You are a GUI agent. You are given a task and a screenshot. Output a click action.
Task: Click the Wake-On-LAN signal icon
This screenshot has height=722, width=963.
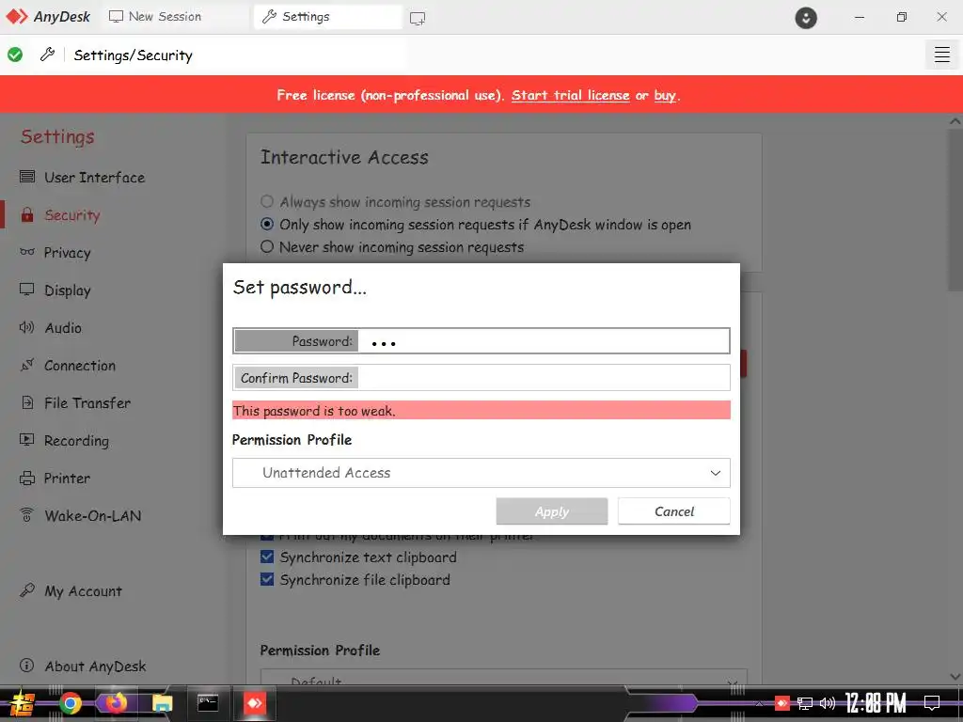(27, 515)
